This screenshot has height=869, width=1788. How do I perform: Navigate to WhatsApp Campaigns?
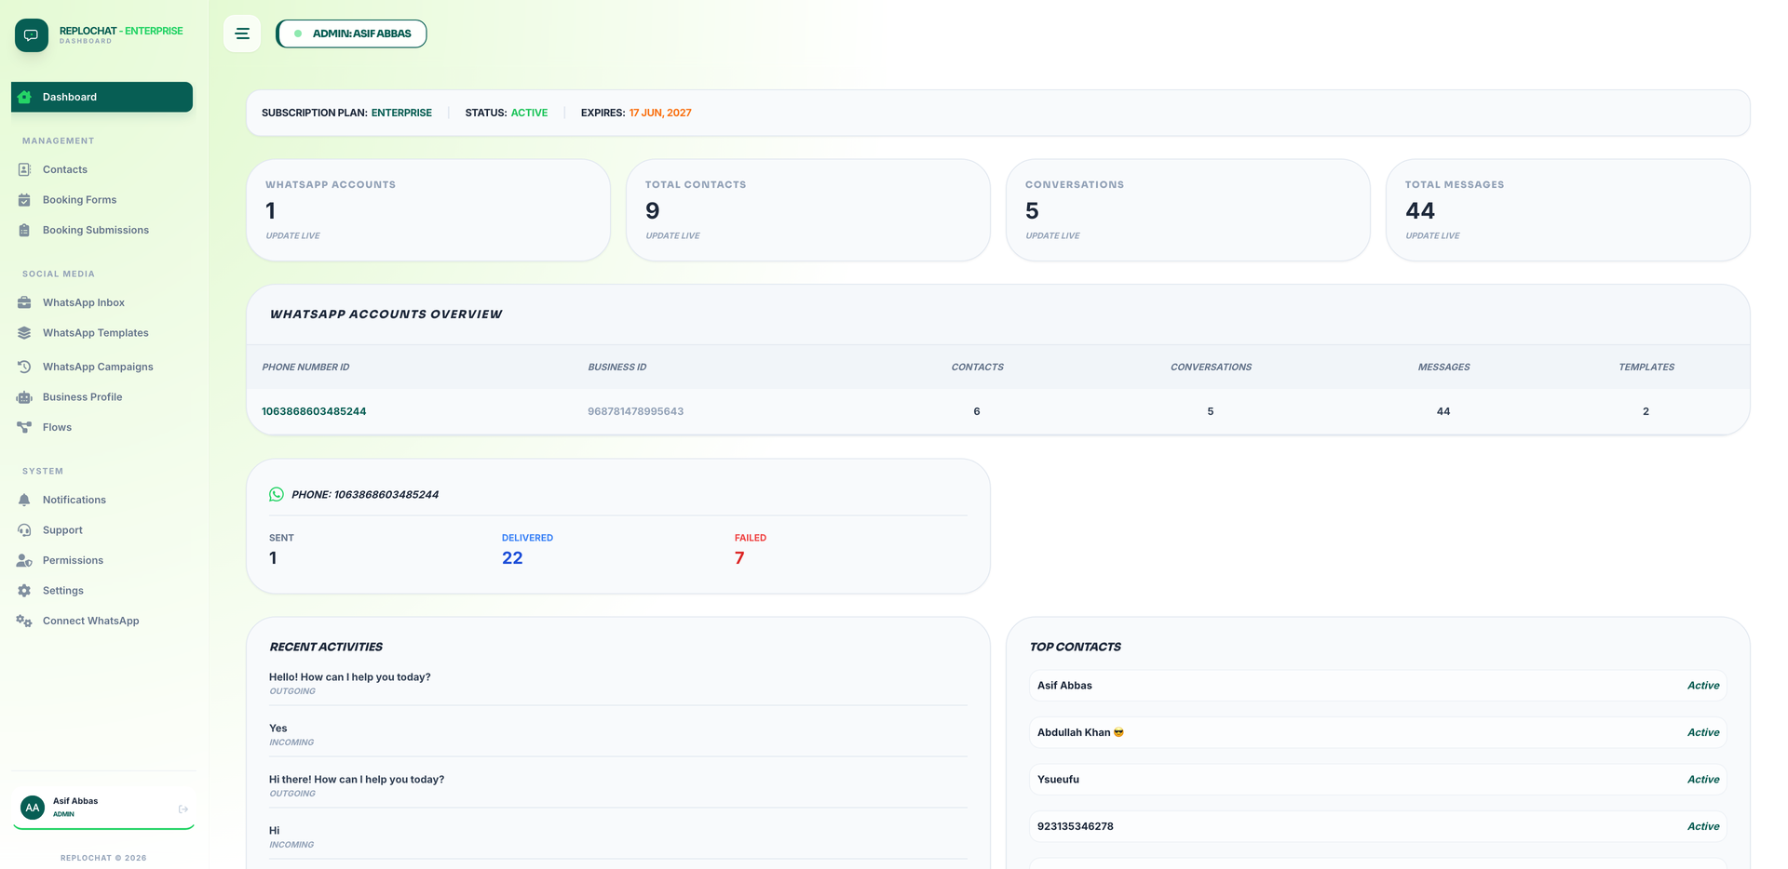pos(102,367)
